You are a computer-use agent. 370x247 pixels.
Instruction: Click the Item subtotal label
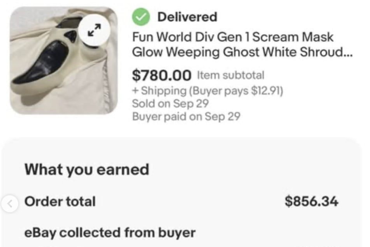point(230,75)
